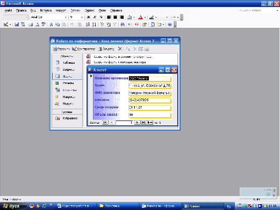Open the Сервис menu

point(90,11)
